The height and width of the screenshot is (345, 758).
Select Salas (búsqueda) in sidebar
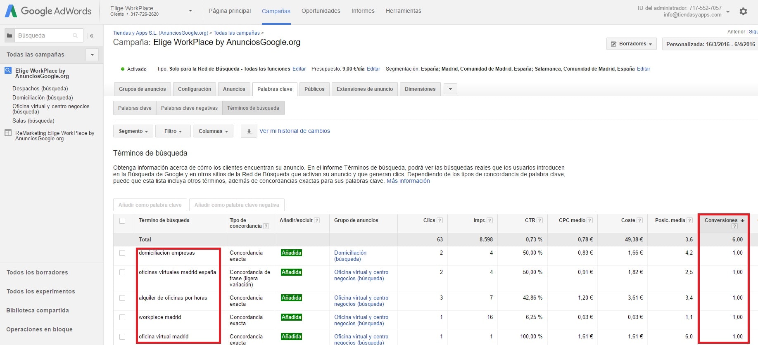coord(33,121)
